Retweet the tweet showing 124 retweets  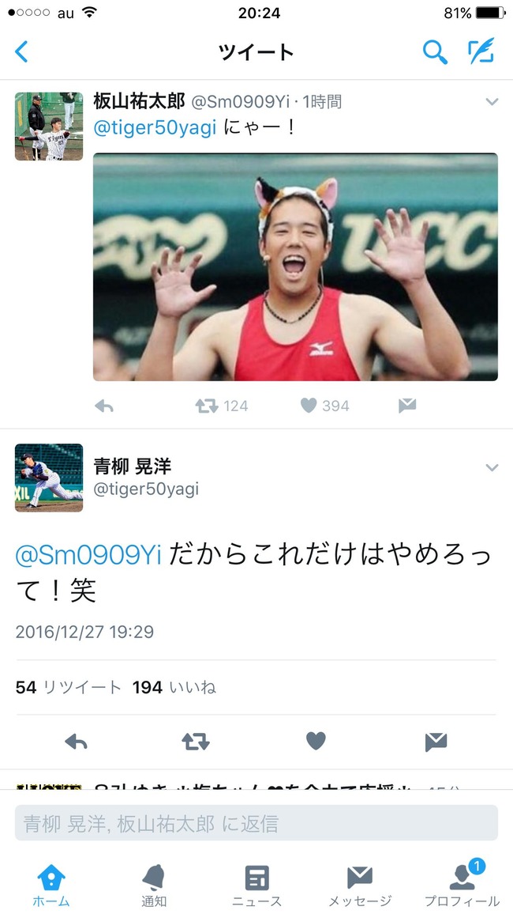point(207,406)
